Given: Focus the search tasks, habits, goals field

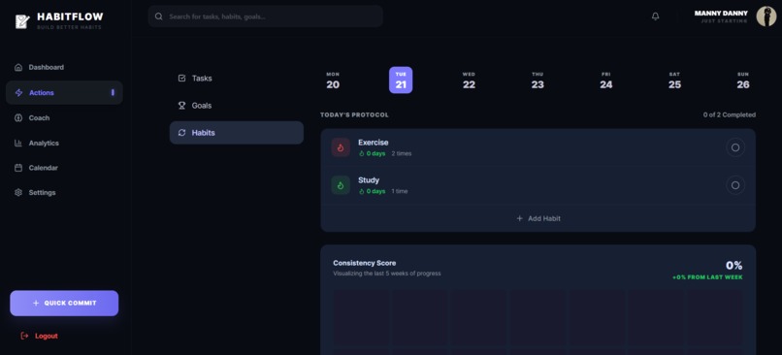Looking at the screenshot, I should pos(265,16).
